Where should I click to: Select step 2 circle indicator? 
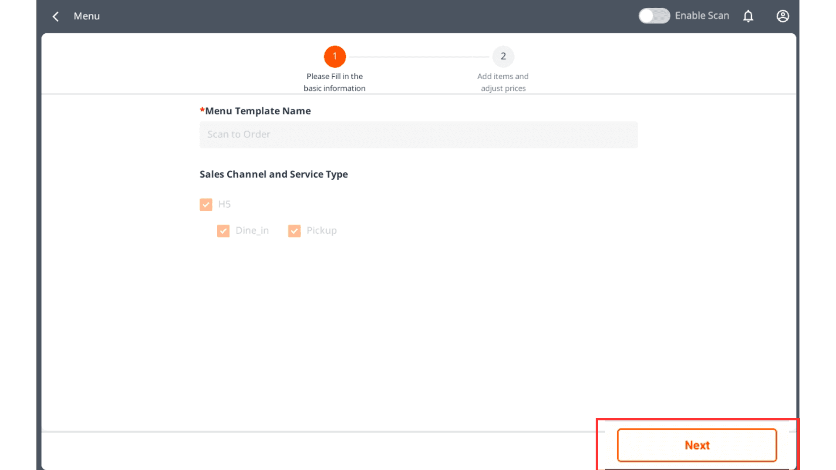point(503,57)
